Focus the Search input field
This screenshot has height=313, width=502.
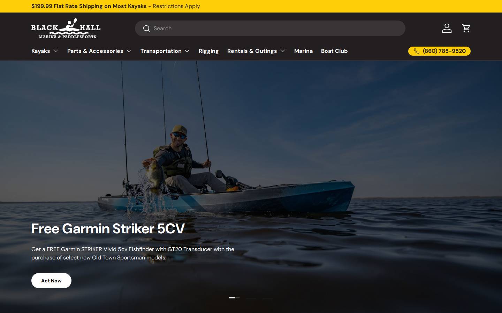click(x=270, y=29)
